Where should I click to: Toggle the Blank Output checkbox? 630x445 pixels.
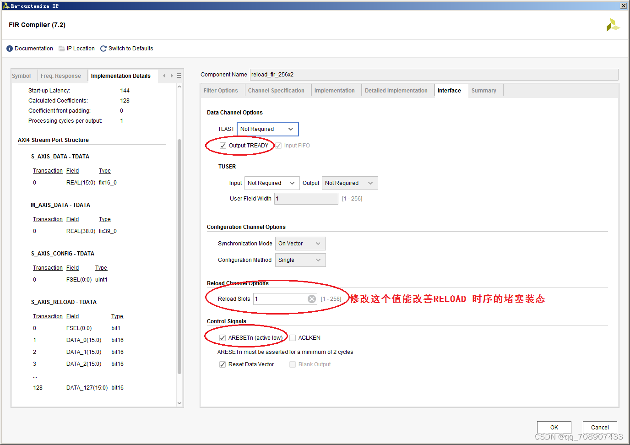point(293,364)
